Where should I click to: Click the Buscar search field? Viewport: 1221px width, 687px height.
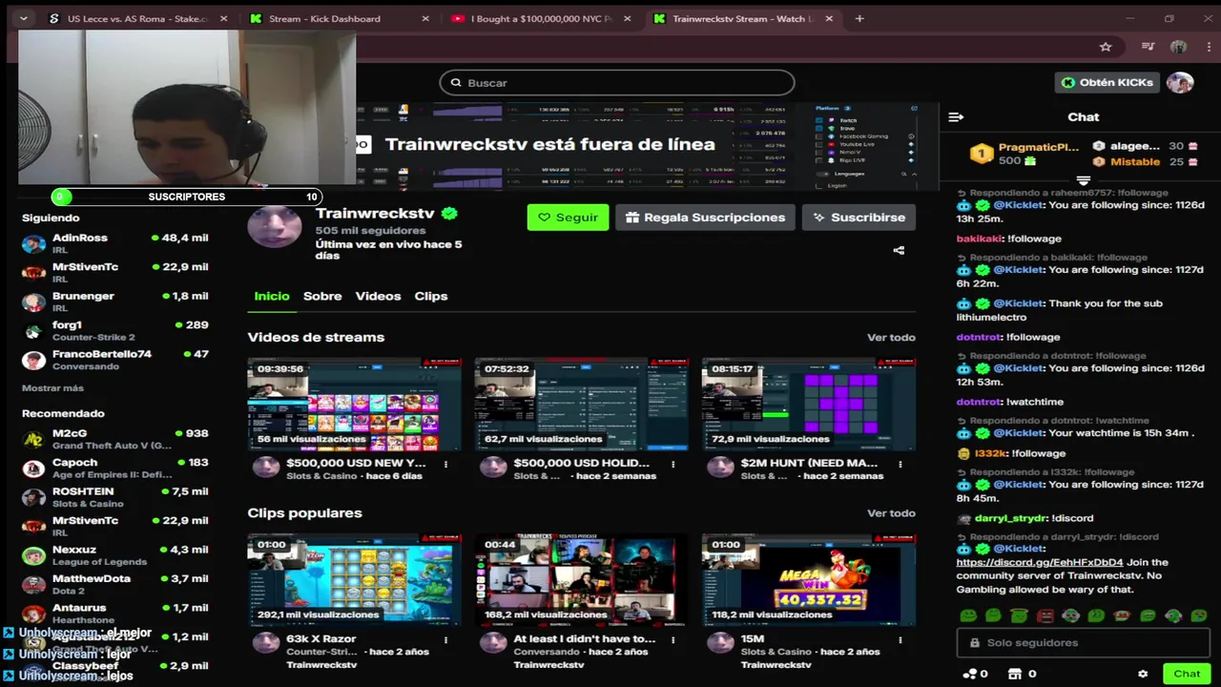(617, 83)
